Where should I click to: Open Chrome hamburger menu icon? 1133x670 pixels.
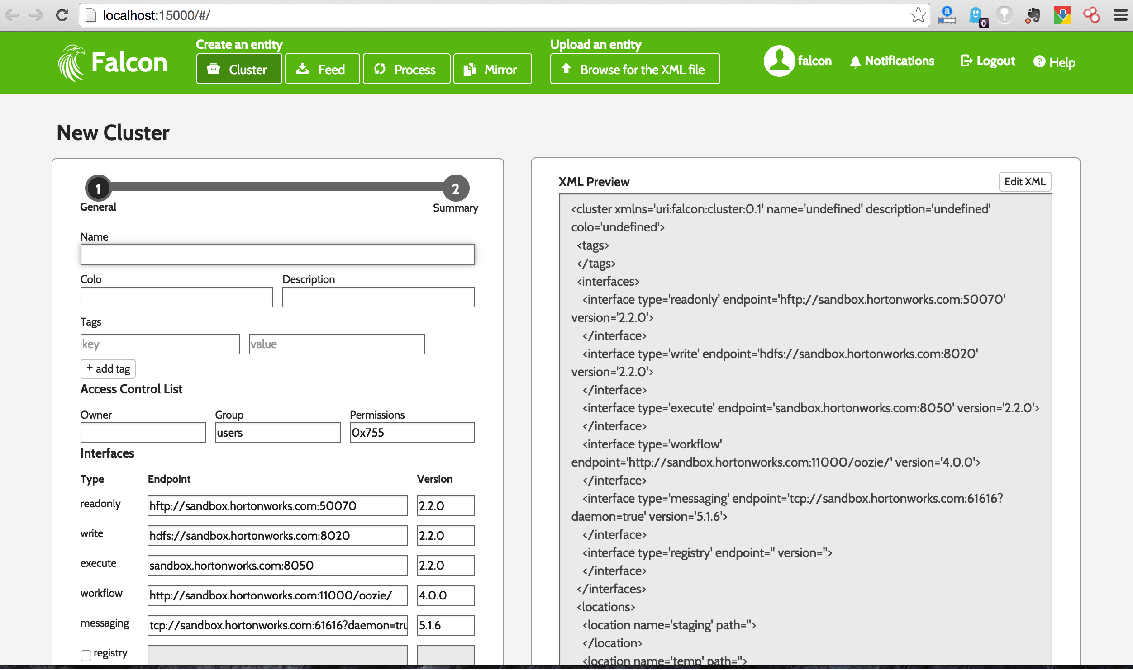1120,15
